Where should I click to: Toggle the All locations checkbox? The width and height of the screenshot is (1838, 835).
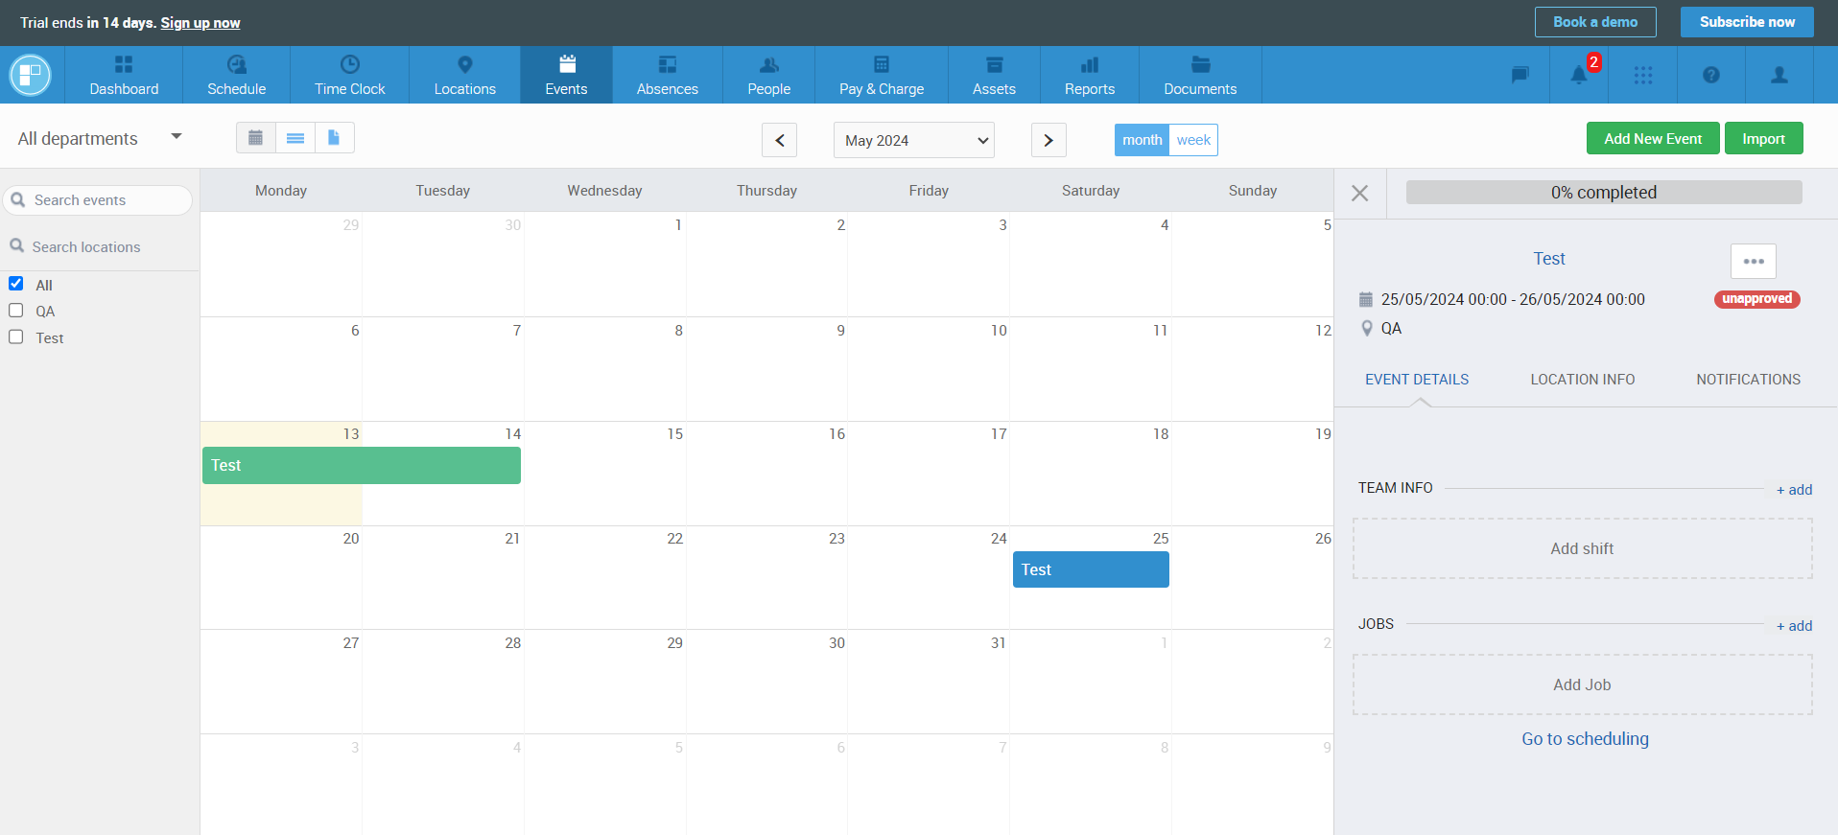15,284
